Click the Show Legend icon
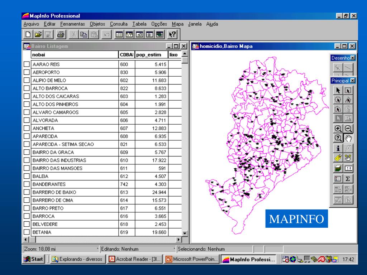Image resolution: width=367 pixels, height=275 pixels. tap(338, 179)
